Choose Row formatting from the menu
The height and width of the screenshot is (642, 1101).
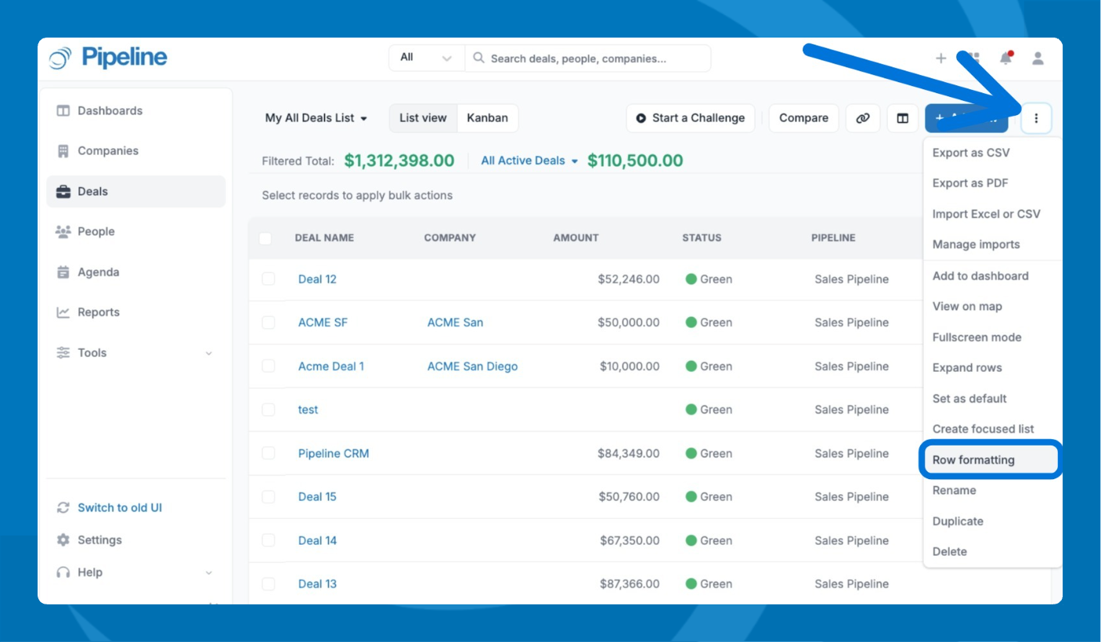point(973,460)
